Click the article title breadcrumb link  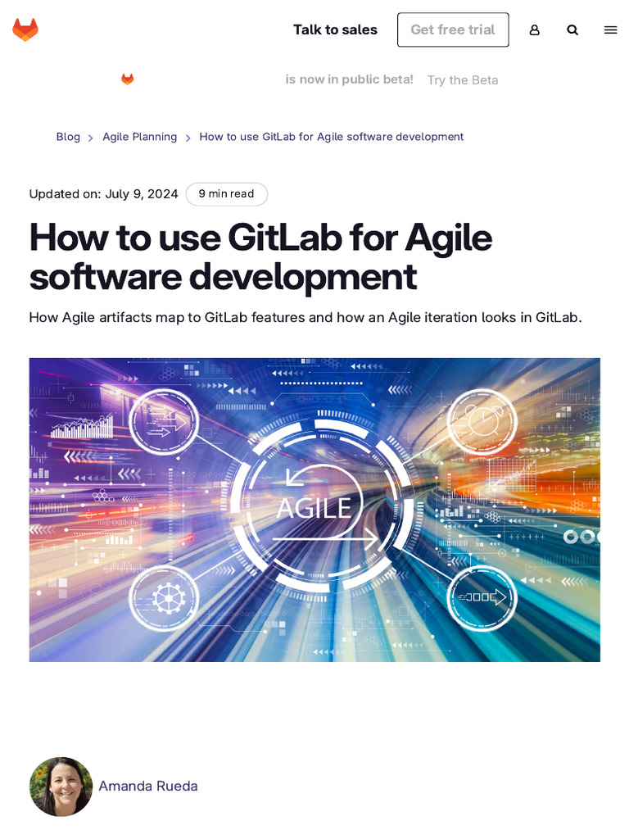pos(331,137)
